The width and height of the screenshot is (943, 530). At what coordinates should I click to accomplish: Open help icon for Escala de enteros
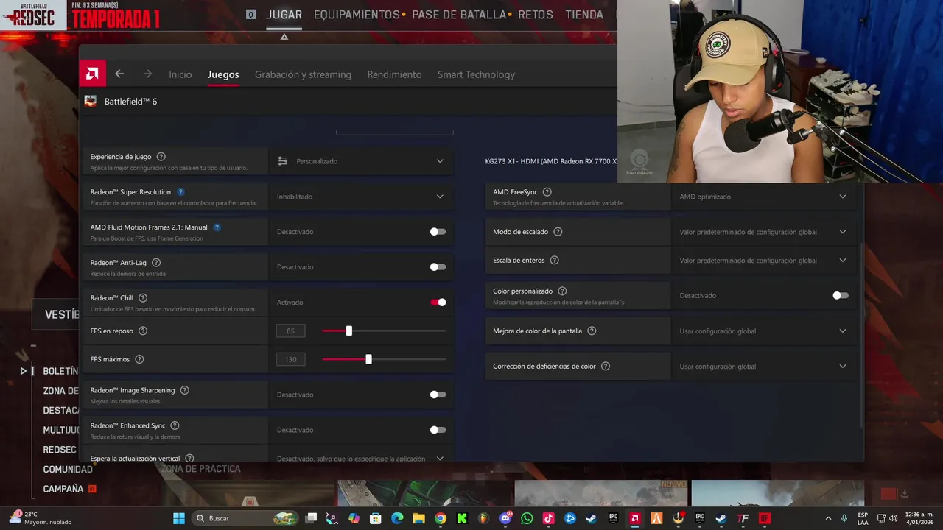click(554, 261)
